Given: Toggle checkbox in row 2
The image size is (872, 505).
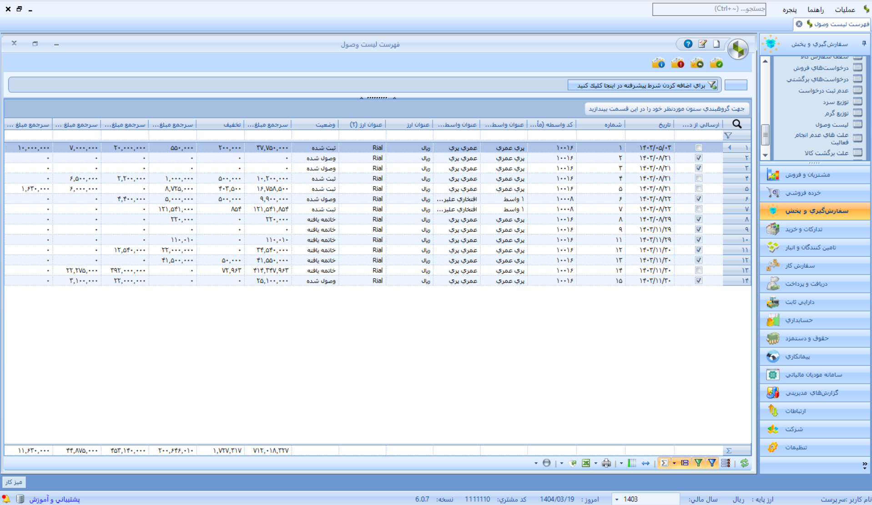Looking at the screenshot, I should pyautogui.click(x=699, y=158).
